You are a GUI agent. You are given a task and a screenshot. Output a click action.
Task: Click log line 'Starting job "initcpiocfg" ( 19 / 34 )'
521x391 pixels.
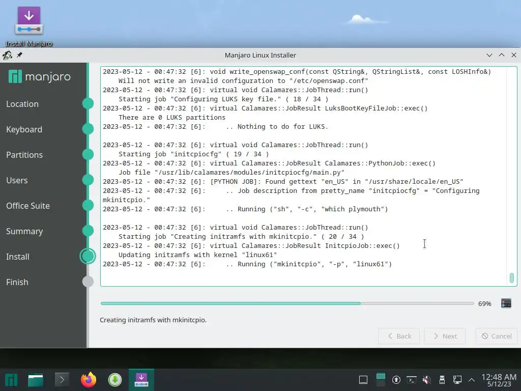click(x=194, y=154)
